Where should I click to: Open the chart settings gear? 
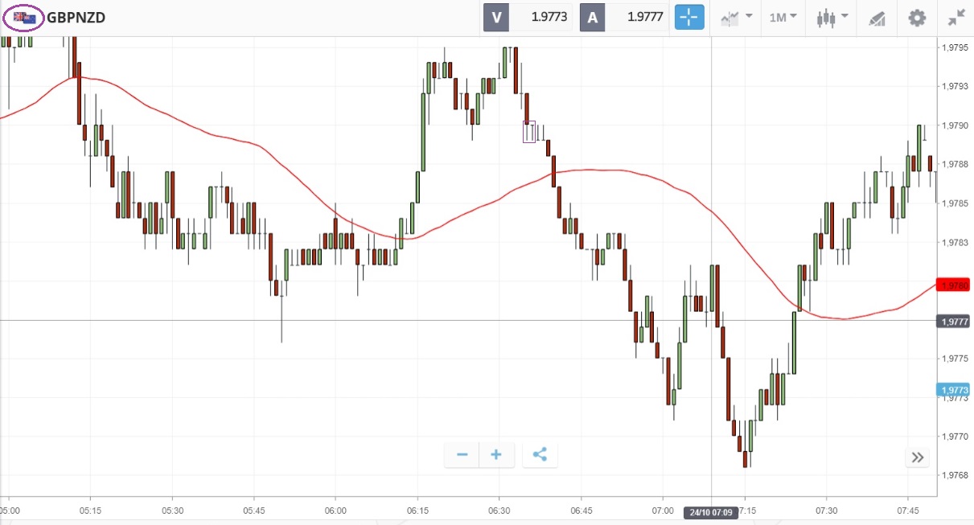click(x=917, y=17)
